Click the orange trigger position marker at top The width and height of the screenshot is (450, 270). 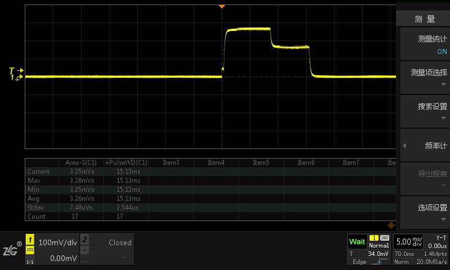[222, 6]
